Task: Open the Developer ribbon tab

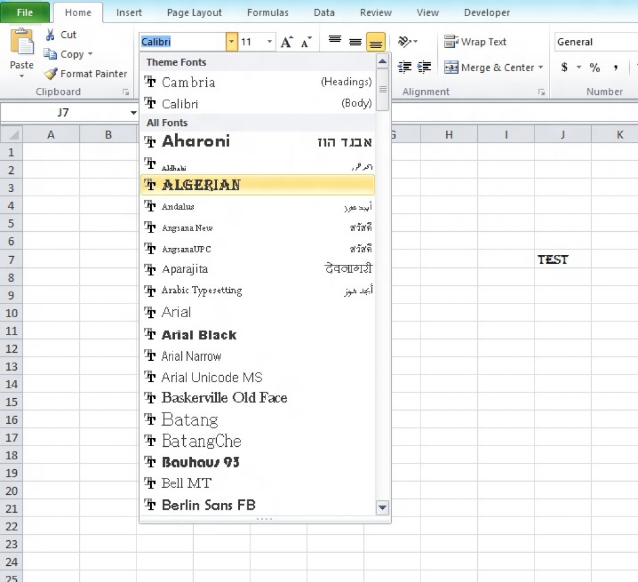Action: click(487, 12)
